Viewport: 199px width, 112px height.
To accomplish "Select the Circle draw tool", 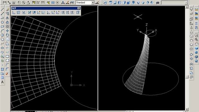I will [2, 35].
